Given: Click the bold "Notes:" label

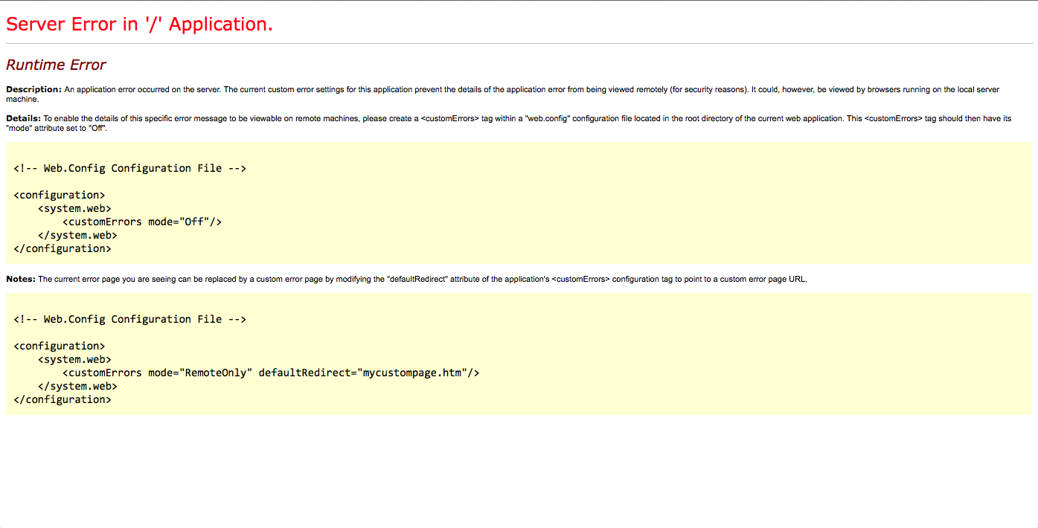Looking at the screenshot, I should 21,280.
